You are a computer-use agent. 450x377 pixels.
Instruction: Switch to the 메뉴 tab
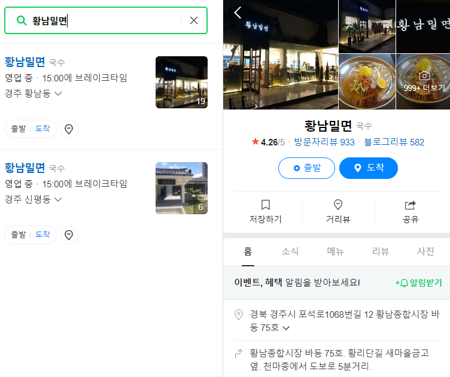335,251
